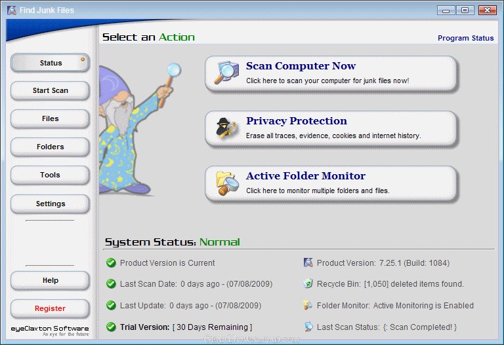Screen dimensions: 504x345
Task: Click 'Last Scan Date: 0 days ago' text
Action: [196, 284]
